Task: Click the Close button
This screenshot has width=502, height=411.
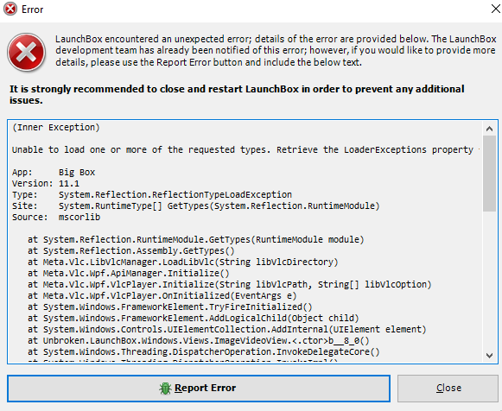Action: [x=448, y=389]
